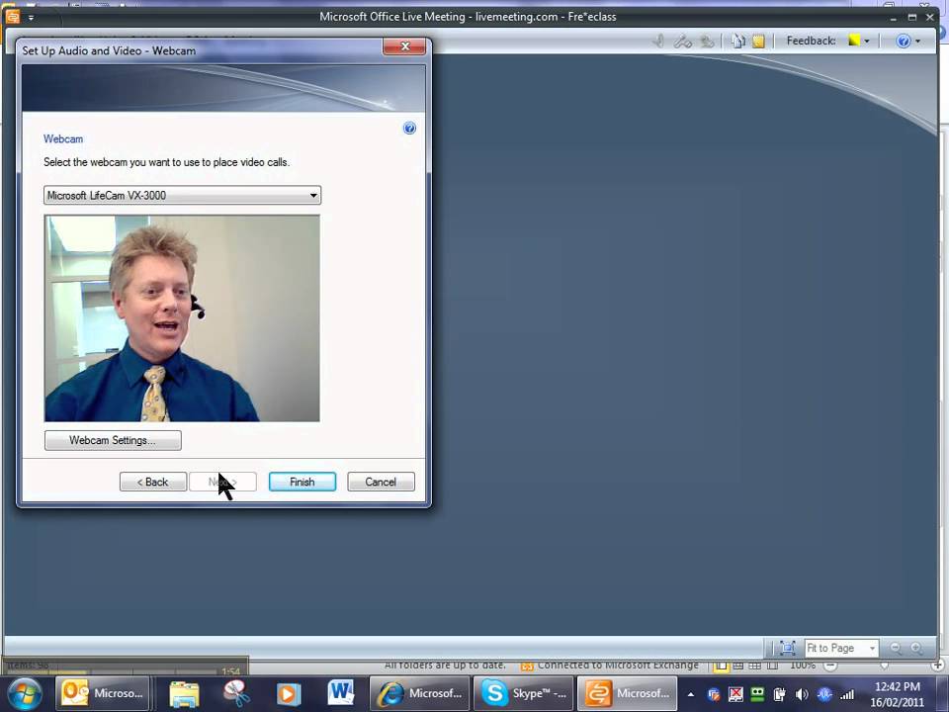
Task: Click the red X tray icon
Action: click(x=735, y=694)
